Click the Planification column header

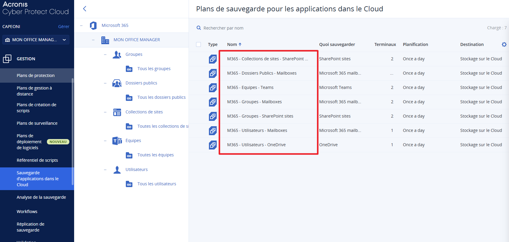(415, 44)
